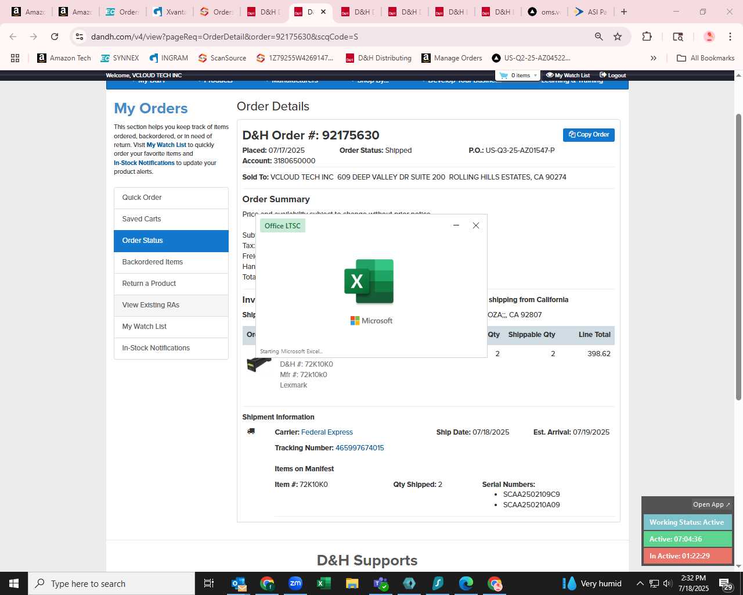Open the zoom magnifier icon in address bar
The image size is (743, 595).
click(x=598, y=37)
